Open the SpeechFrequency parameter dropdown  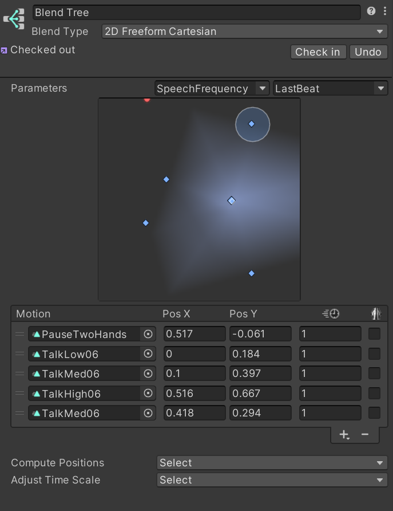coord(212,88)
